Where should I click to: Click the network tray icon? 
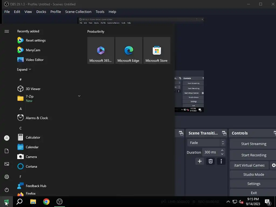pos(235,202)
